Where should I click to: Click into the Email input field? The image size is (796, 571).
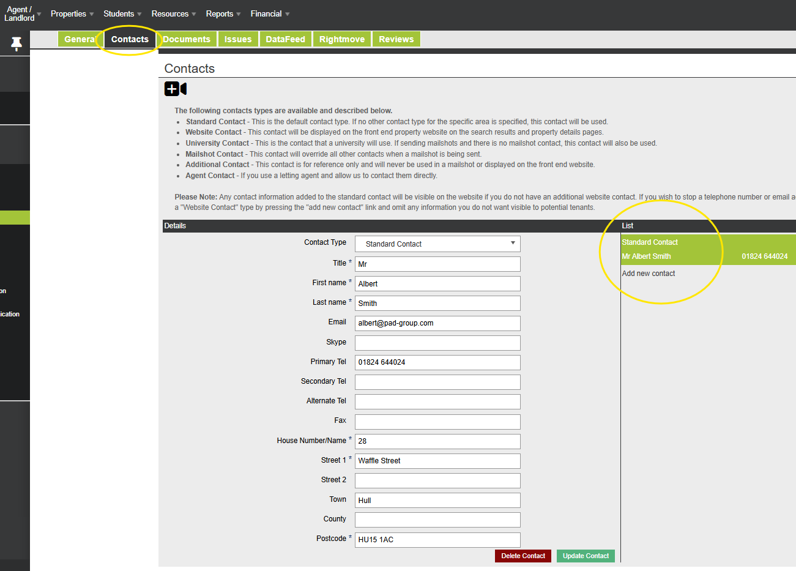437,323
